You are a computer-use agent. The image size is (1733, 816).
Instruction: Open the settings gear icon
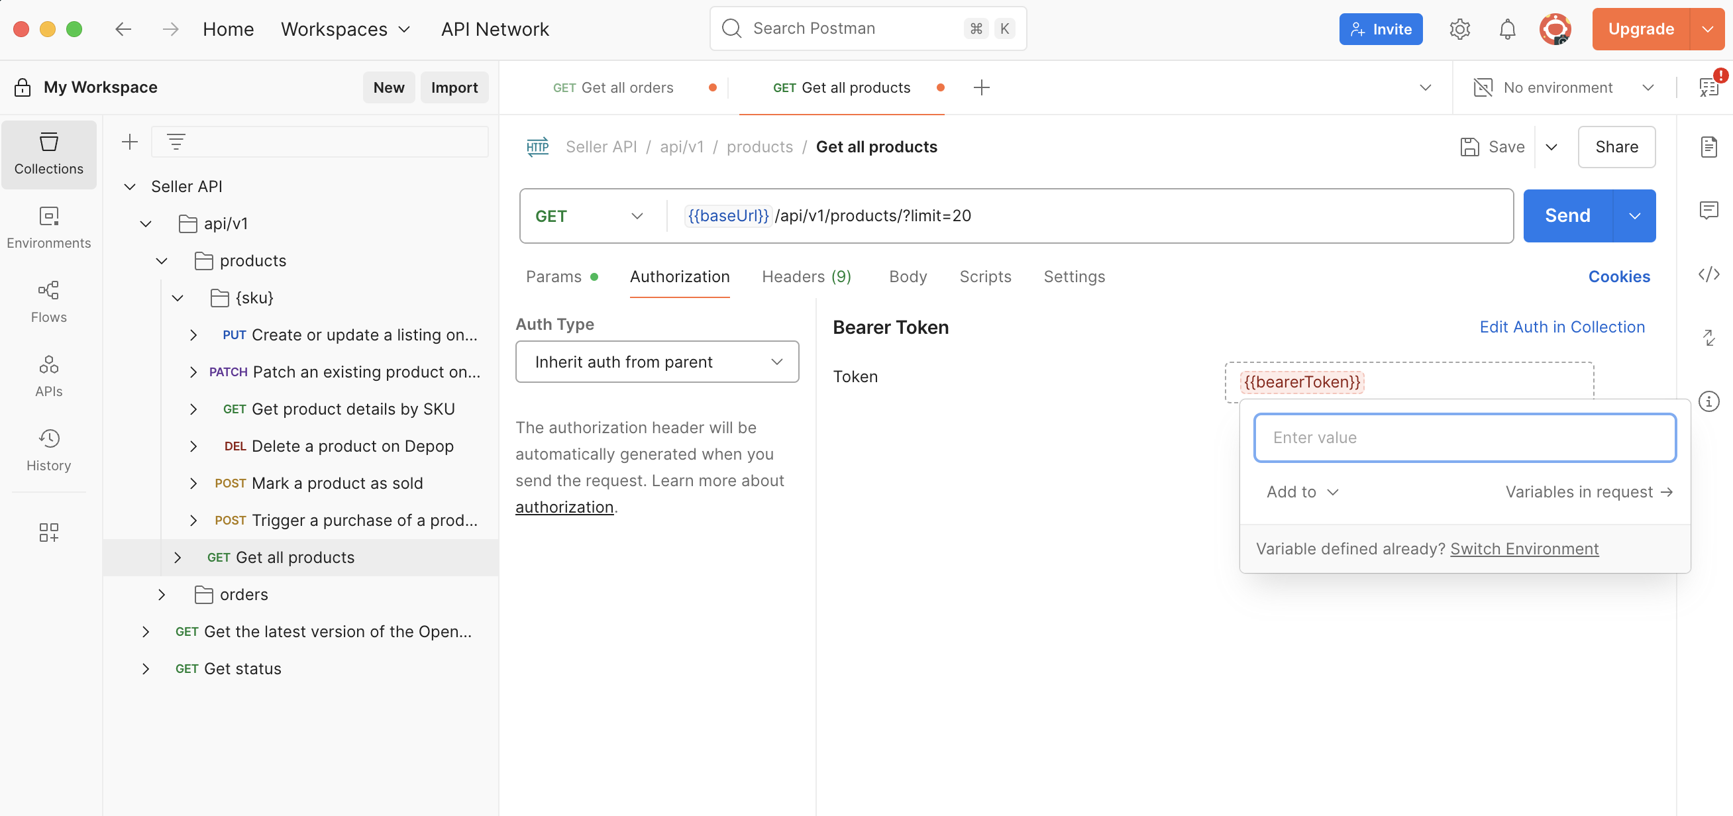(x=1460, y=29)
